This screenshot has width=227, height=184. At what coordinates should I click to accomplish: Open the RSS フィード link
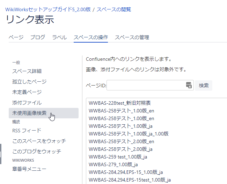click(27, 131)
